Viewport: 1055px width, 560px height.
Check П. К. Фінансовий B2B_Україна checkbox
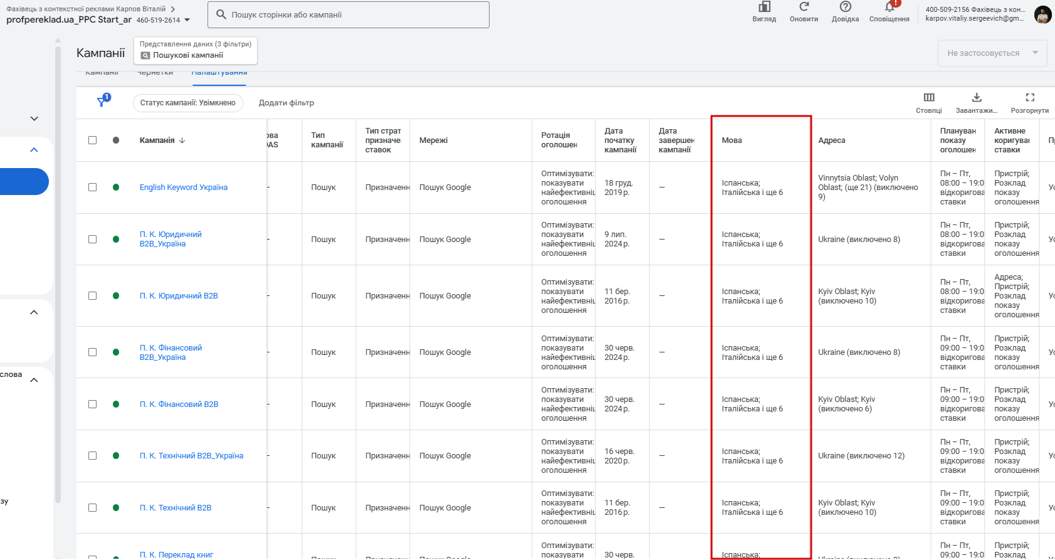[93, 352]
